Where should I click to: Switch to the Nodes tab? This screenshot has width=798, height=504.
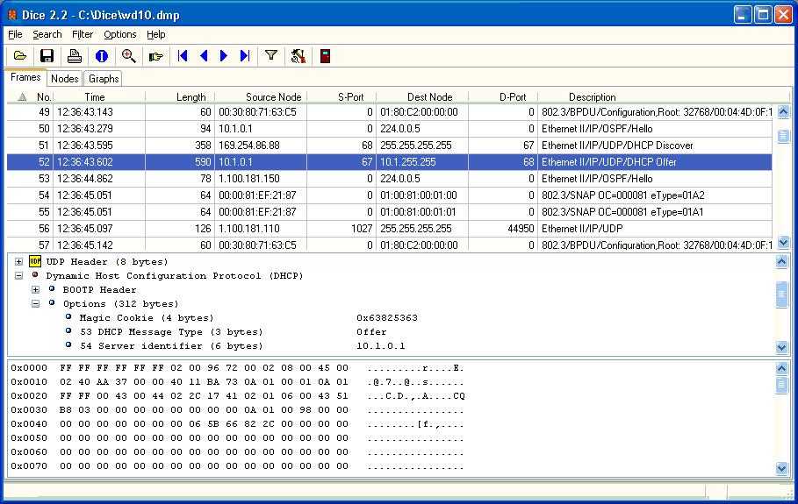65,79
